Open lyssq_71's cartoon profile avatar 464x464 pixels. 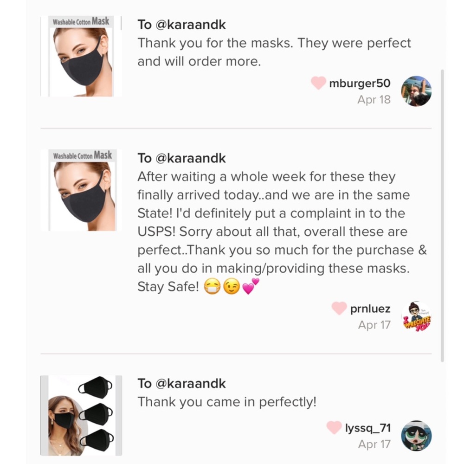click(416, 436)
